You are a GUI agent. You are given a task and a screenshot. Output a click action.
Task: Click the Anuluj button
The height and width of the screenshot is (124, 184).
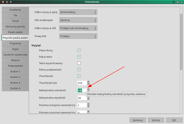[x=156, y=120]
